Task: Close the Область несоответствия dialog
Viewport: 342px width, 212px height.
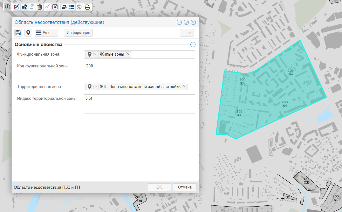Action: [193, 22]
